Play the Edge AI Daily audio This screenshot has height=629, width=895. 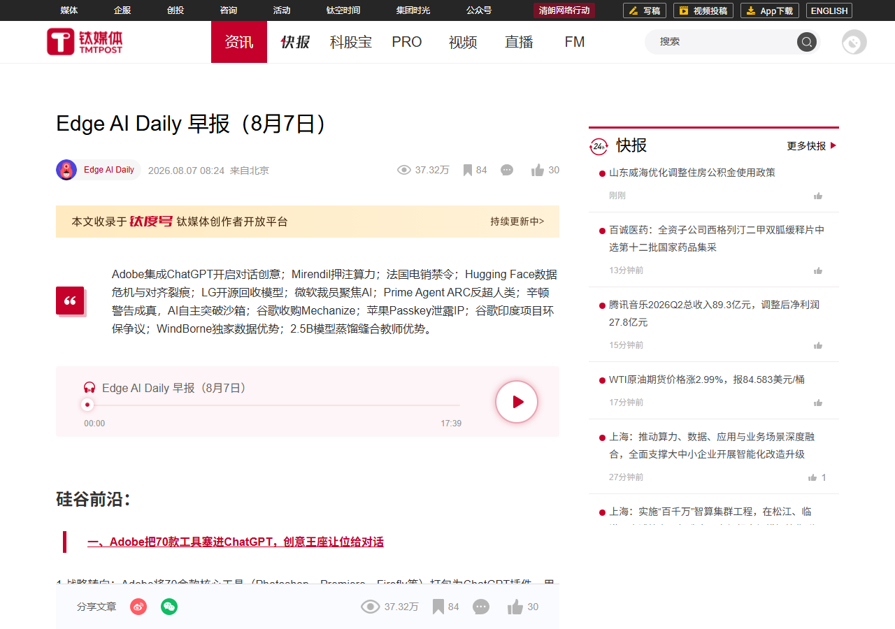tap(517, 402)
